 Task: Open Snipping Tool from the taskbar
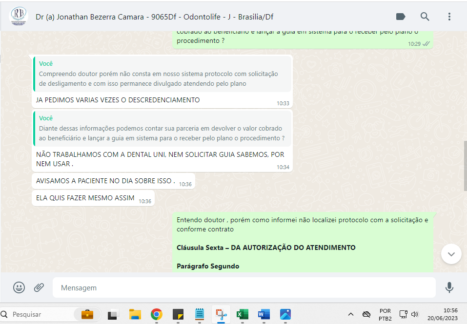coord(221,314)
